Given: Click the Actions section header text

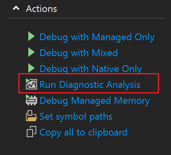Looking at the screenshot, I should pos(41,9).
